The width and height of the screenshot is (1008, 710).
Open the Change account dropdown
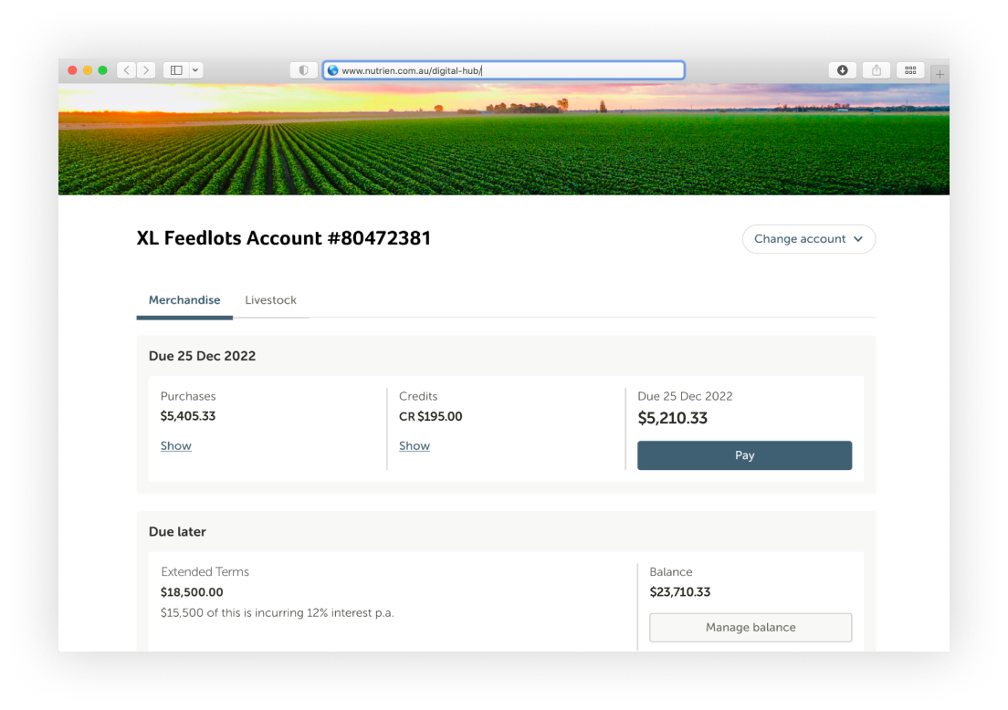click(x=809, y=239)
